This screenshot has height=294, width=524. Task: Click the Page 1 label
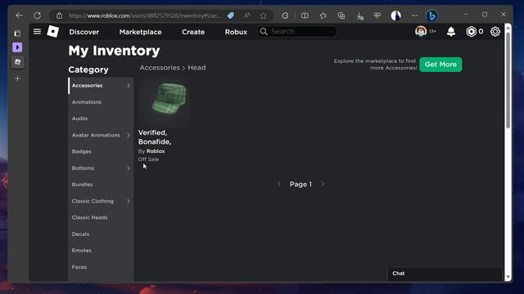point(300,185)
